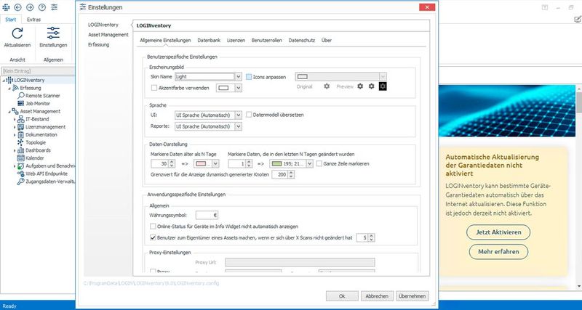
Task: Expand the IT-Bestand tree node
Action: 15,119
